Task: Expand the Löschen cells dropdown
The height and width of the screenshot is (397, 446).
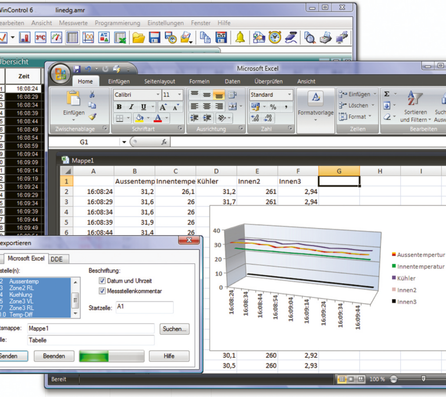Action: tap(373, 106)
